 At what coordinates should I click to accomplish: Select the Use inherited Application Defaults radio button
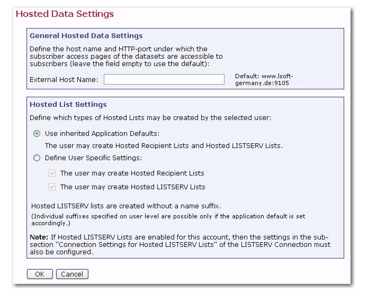[37, 134]
